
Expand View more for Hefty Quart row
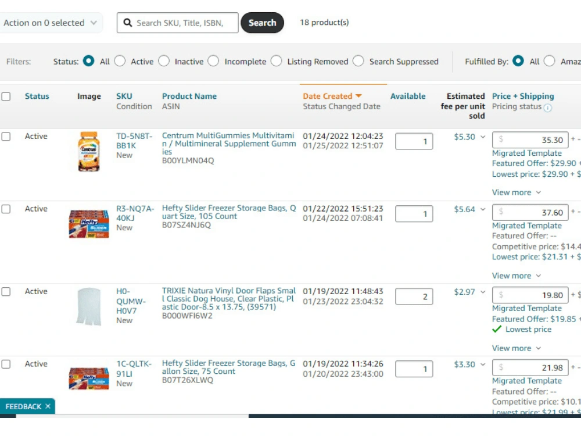coord(517,276)
